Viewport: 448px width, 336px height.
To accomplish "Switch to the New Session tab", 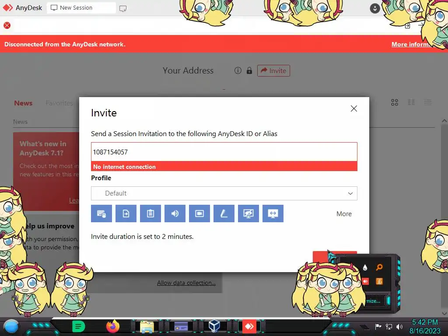I will click(x=81, y=8).
